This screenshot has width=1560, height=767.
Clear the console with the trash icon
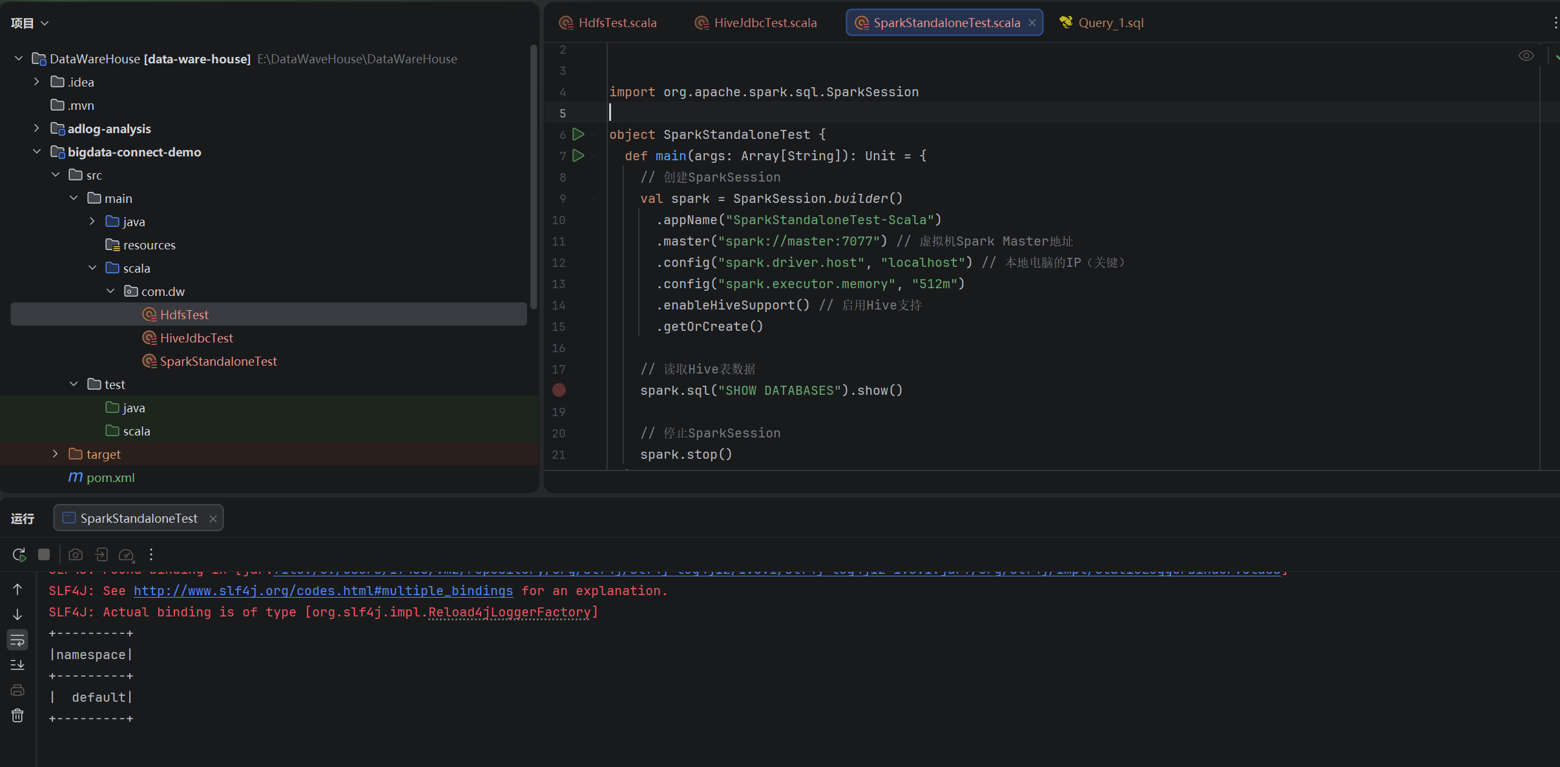click(x=17, y=715)
